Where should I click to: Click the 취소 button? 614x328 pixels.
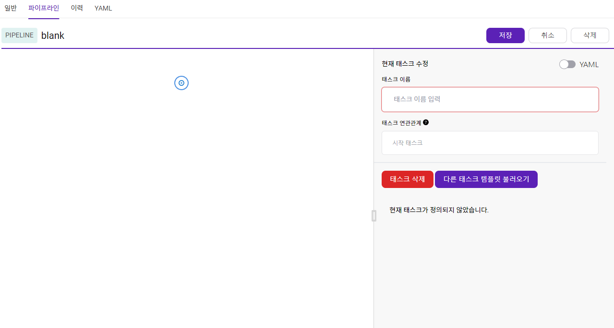[x=548, y=35]
